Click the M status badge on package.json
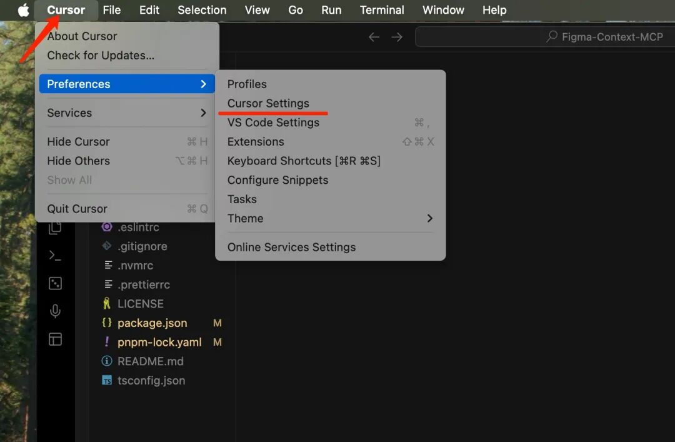The image size is (675, 442). (x=217, y=323)
